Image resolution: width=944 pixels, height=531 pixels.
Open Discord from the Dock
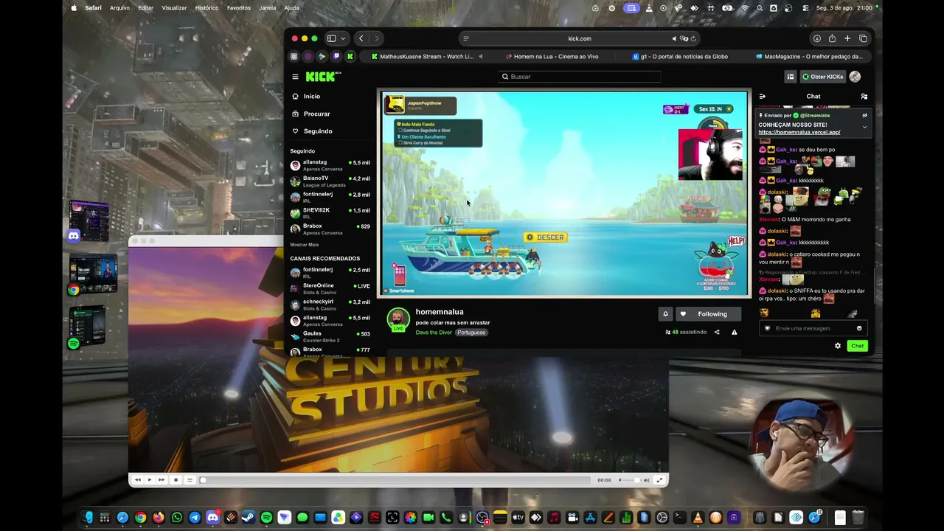pos(212,518)
